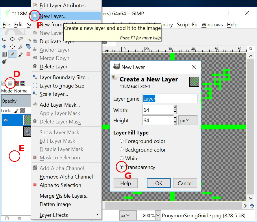Open the Layers dialog tab icon
Image resolution: width=257 pixels, height=222 pixels.
10,83
